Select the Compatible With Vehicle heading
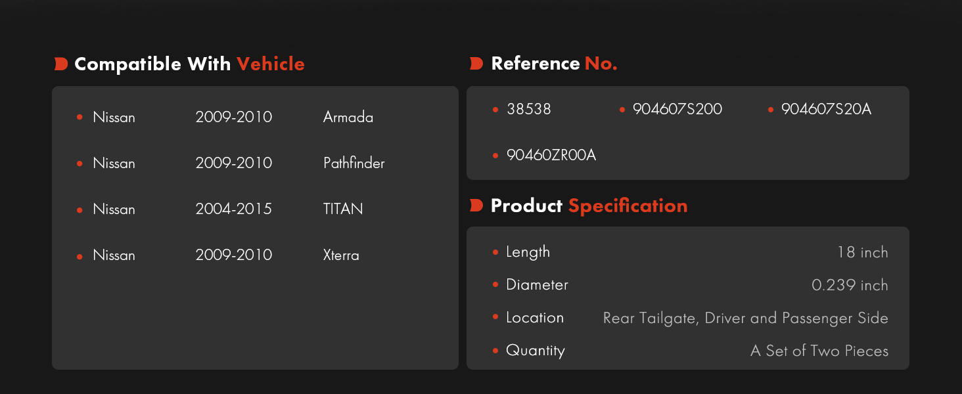The width and height of the screenshot is (962, 394). point(189,64)
